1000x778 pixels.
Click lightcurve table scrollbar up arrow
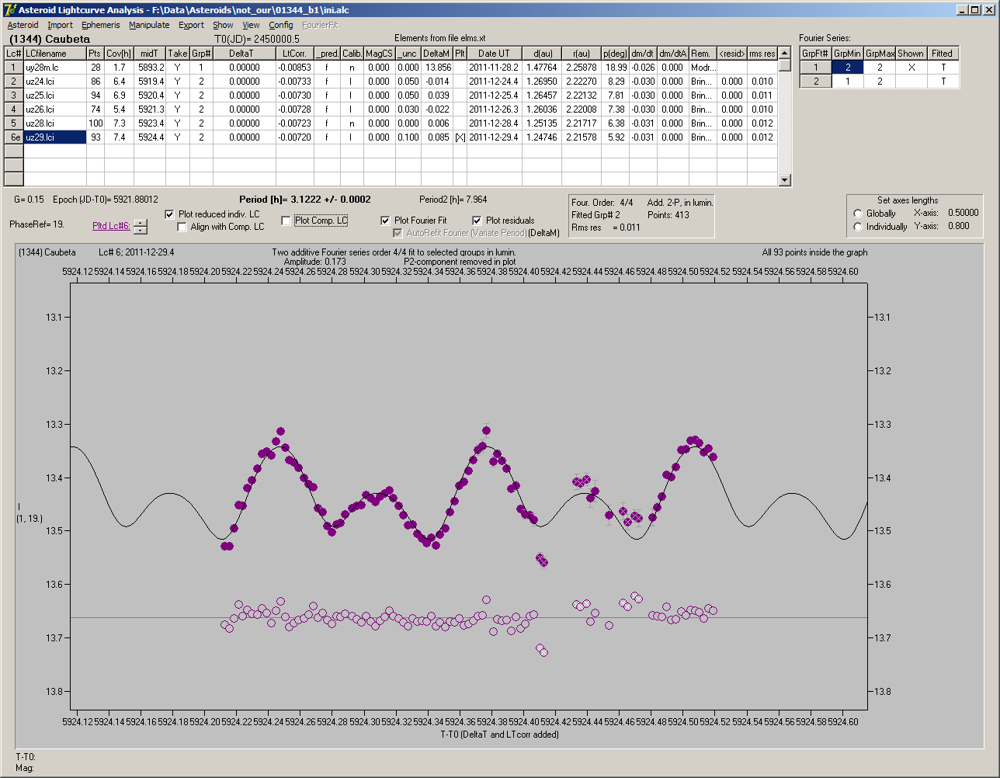coord(785,53)
